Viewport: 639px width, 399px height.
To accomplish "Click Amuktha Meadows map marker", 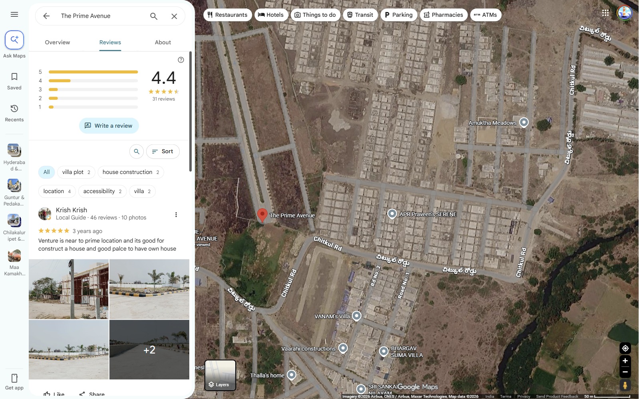I will (524, 122).
